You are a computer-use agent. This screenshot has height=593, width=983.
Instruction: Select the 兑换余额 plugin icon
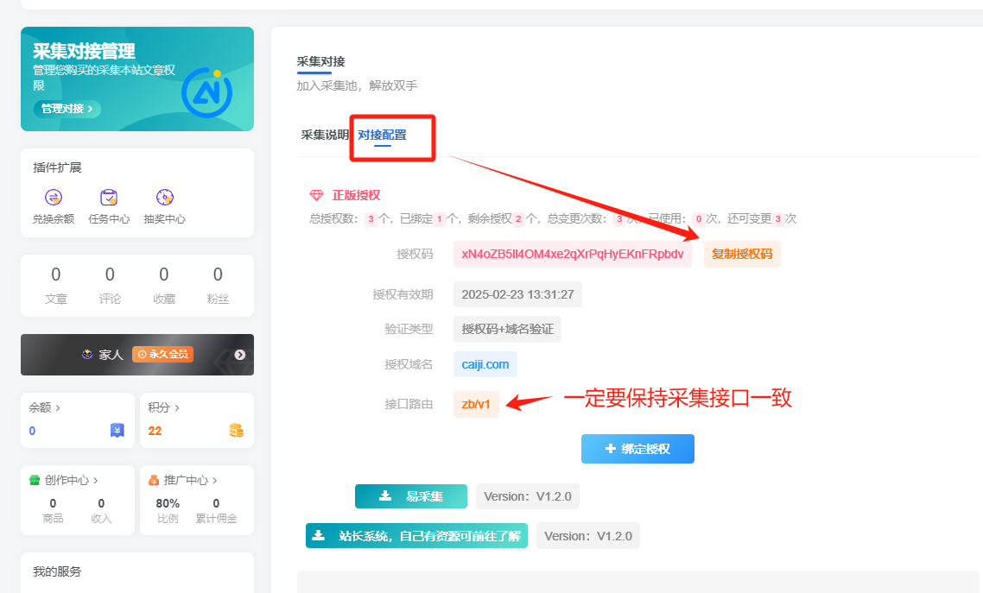pos(54,199)
